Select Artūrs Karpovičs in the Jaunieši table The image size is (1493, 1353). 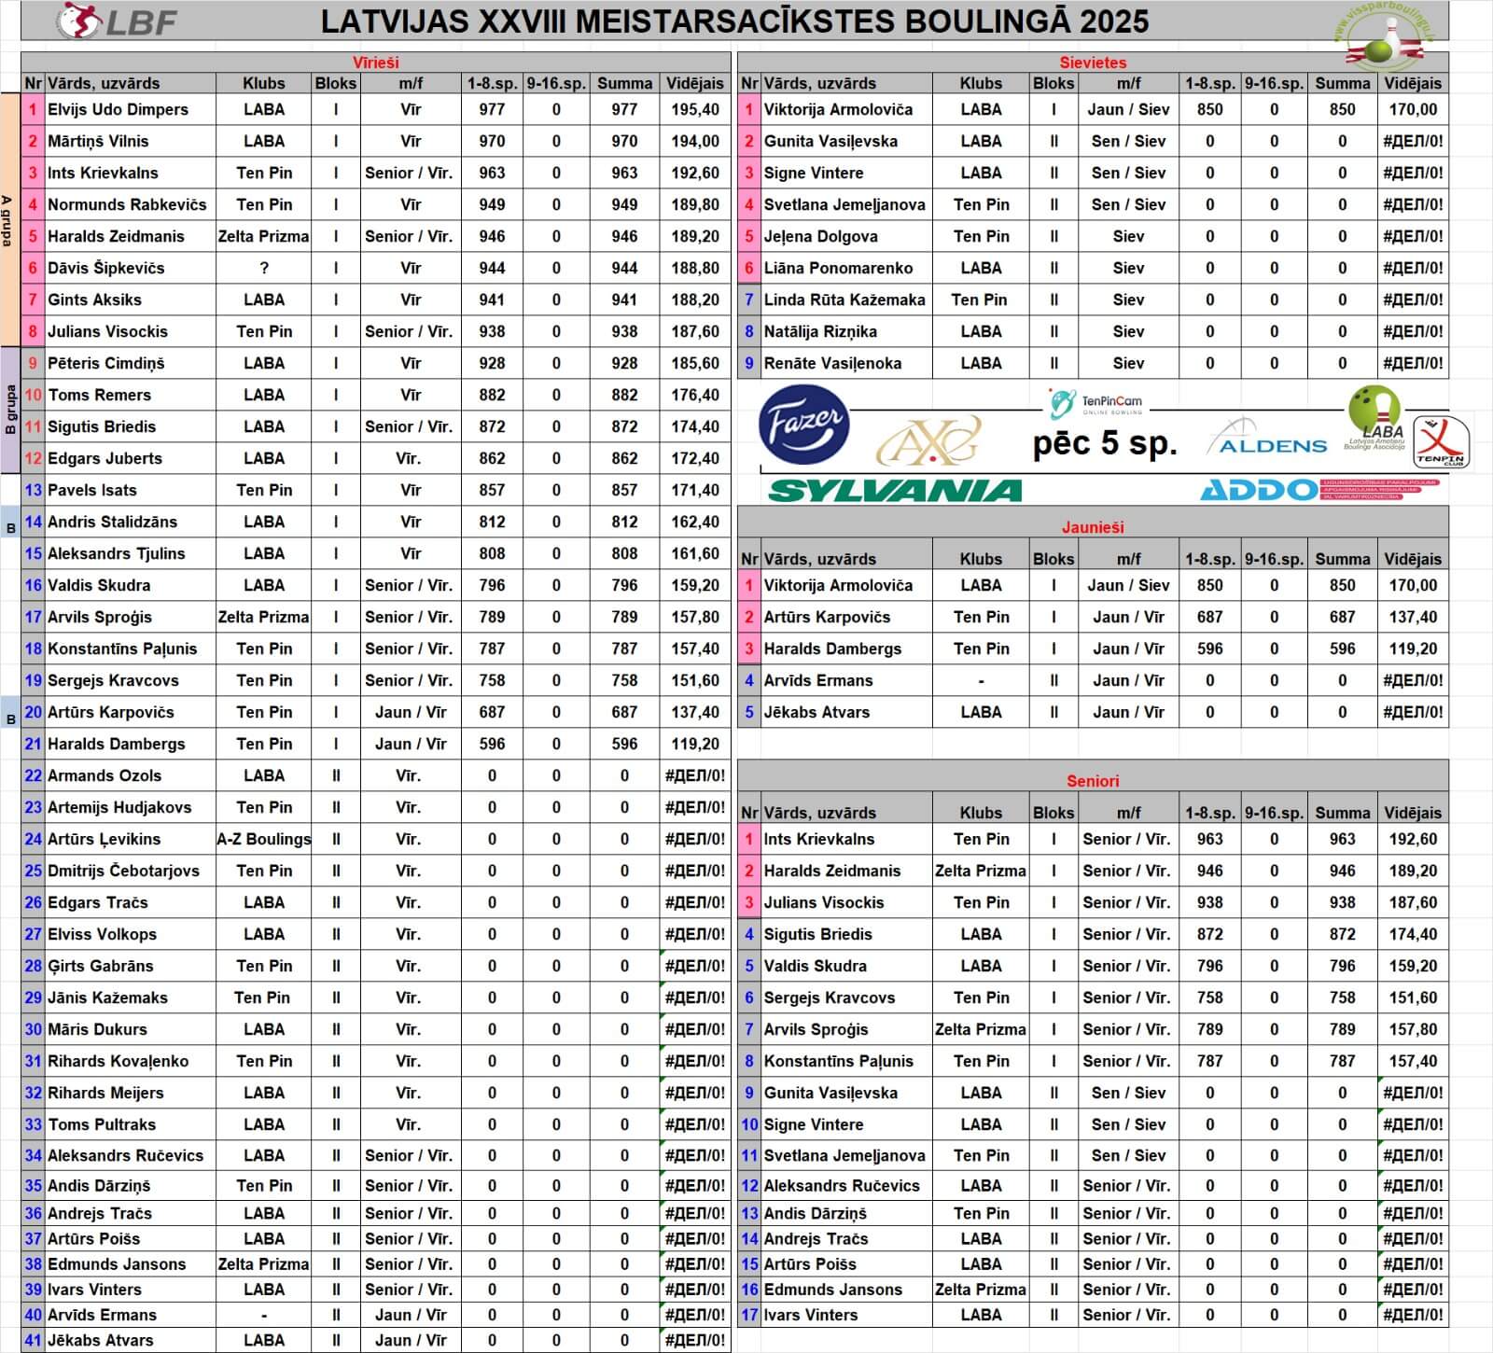(x=845, y=617)
